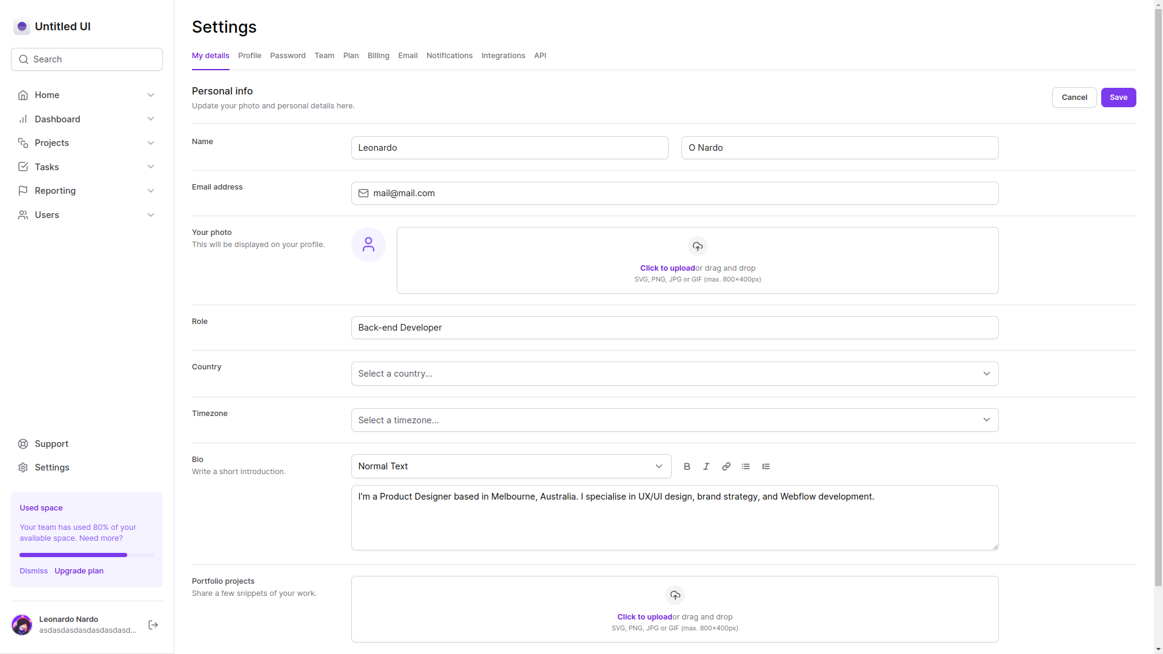Toggle italic formatting in bio editor
The image size is (1163, 654).
click(x=706, y=466)
